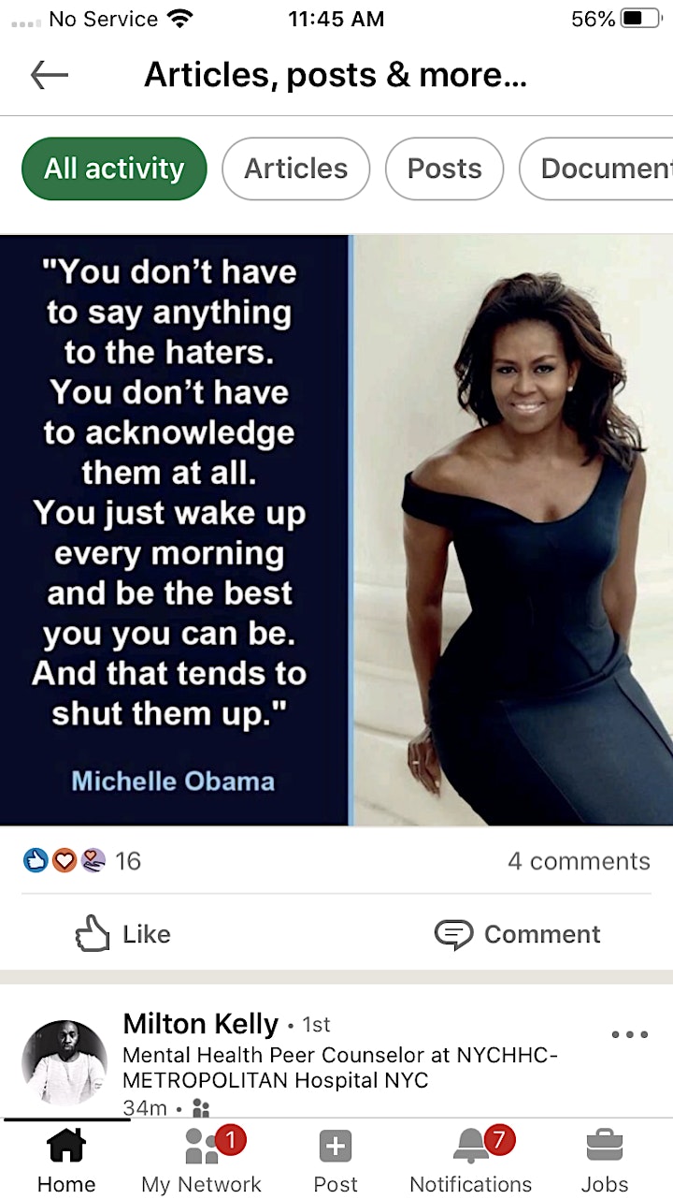Screen dimensions: 673x1199
Task: Tap the battery status indicator
Action: [x=641, y=19]
